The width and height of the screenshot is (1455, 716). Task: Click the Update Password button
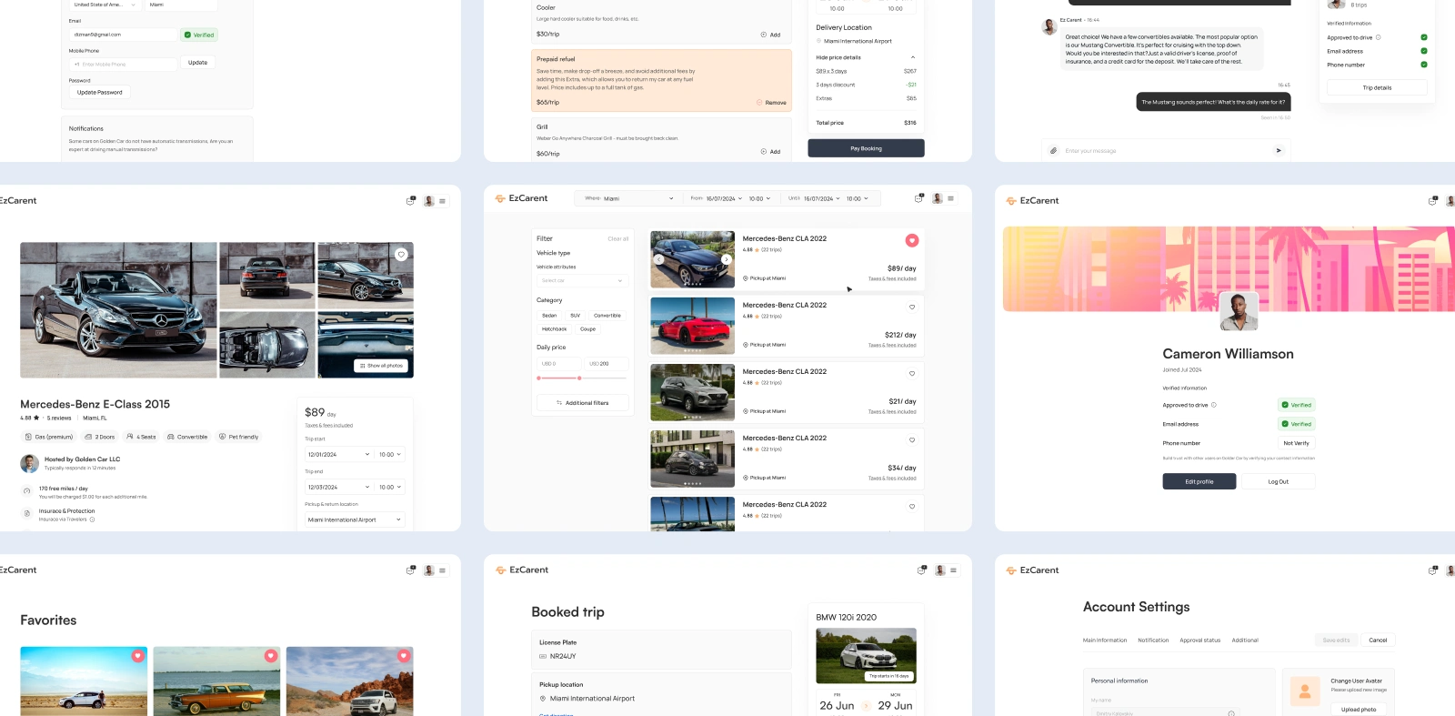pyautogui.click(x=99, y=92)
